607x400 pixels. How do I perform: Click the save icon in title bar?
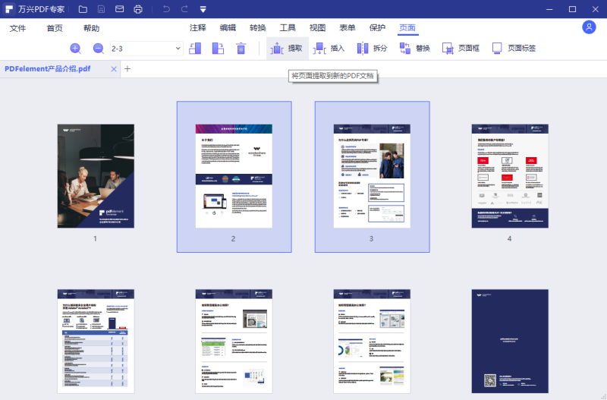coord(101,9)
